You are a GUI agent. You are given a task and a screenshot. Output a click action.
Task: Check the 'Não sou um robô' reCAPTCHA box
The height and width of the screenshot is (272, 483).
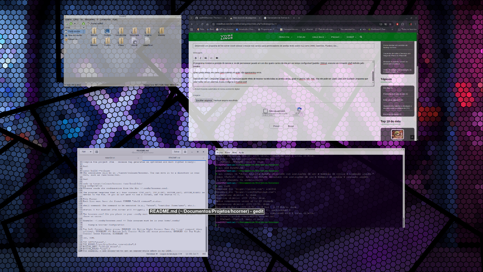(x=265, y=111)
